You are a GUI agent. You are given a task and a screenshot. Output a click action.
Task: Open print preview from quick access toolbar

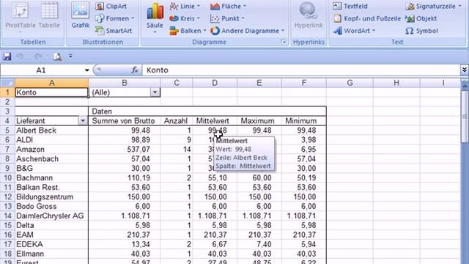click(57, 56)
